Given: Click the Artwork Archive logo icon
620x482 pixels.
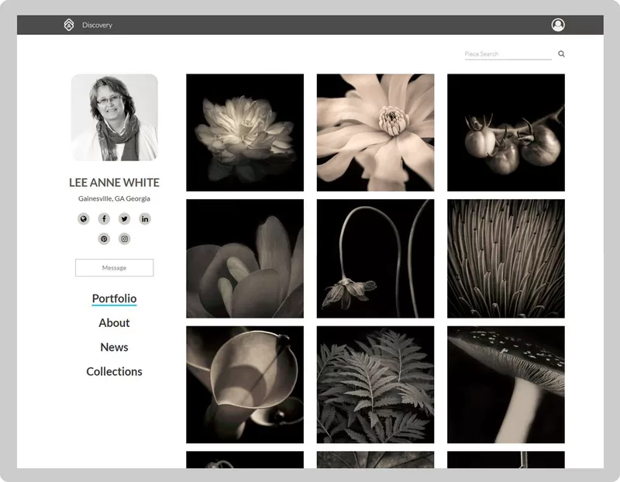Looking at the screenshot, I should point(69,25).
